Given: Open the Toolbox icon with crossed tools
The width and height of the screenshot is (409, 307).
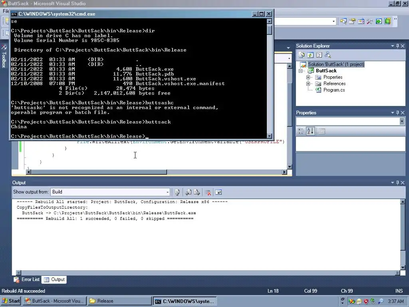Looking at the screenshot, I should pos(369,21).
